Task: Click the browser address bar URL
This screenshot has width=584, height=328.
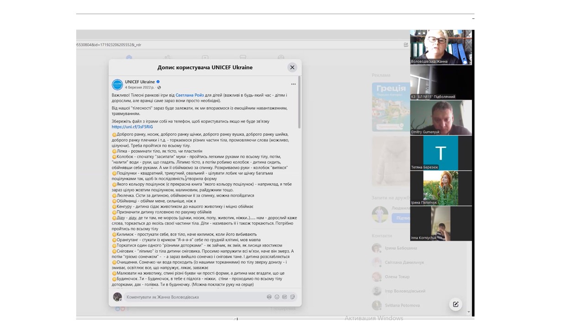Action: [109, 45]
